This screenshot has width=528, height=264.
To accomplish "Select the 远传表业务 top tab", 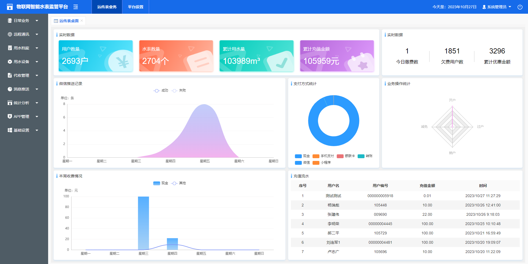I will 107,7.
